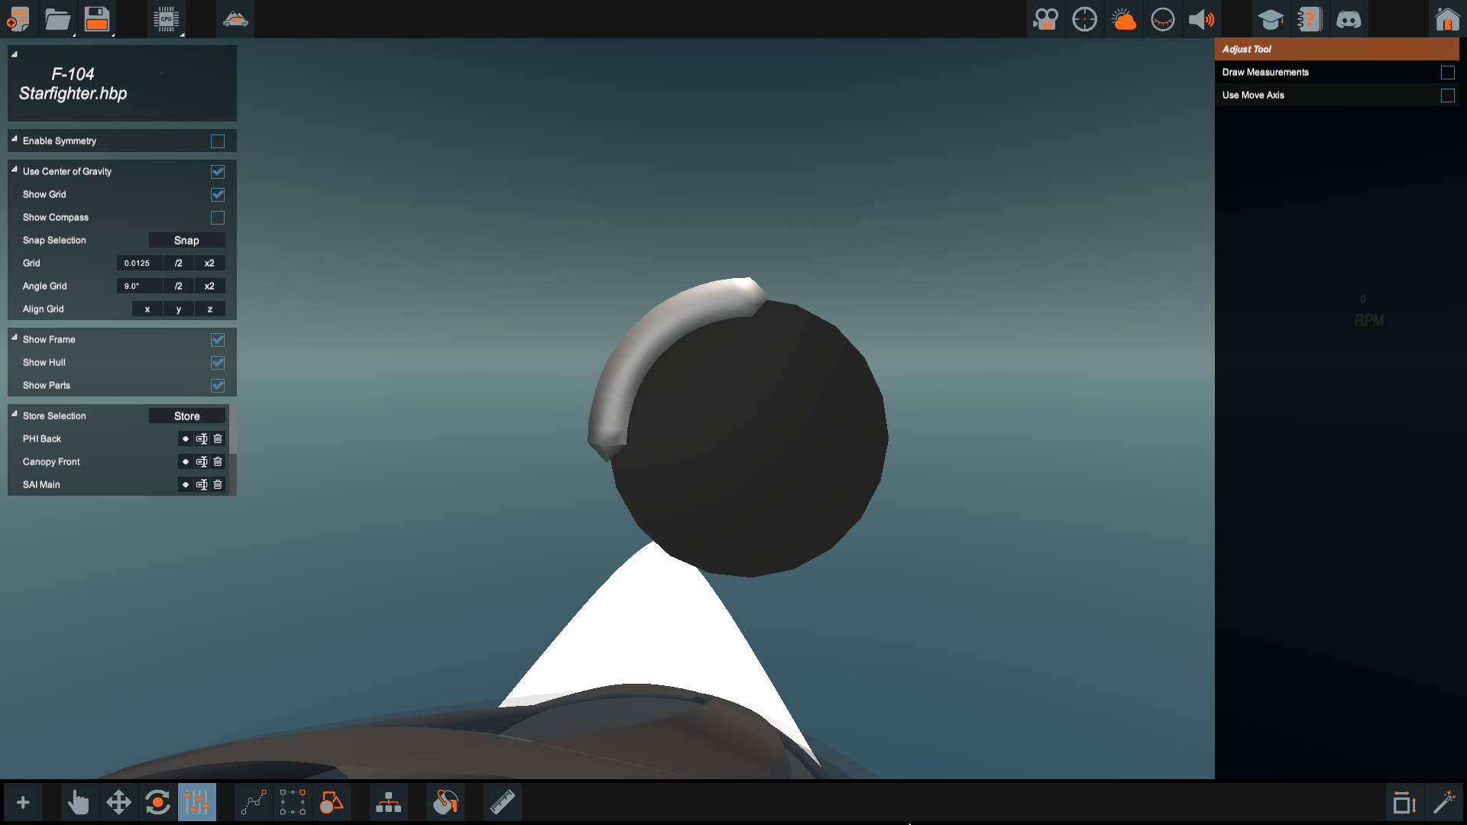Click the Grid value field 0.0125
The height and width of the screenshot is (825, 1467).
tap(138, 264)
